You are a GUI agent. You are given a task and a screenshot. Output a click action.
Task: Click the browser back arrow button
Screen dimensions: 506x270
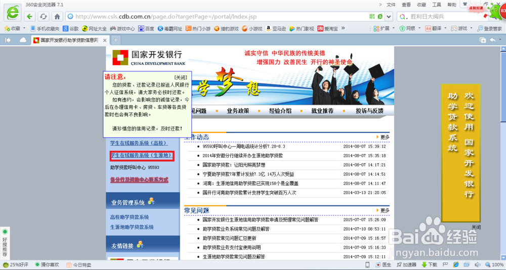pyautogui.click(x=30, y=17)
